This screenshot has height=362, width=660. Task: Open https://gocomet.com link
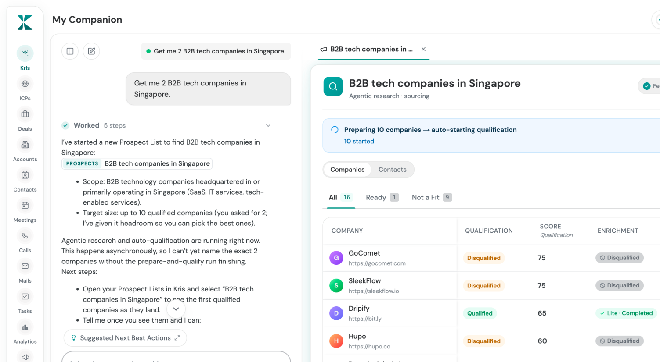pos(377,263)
